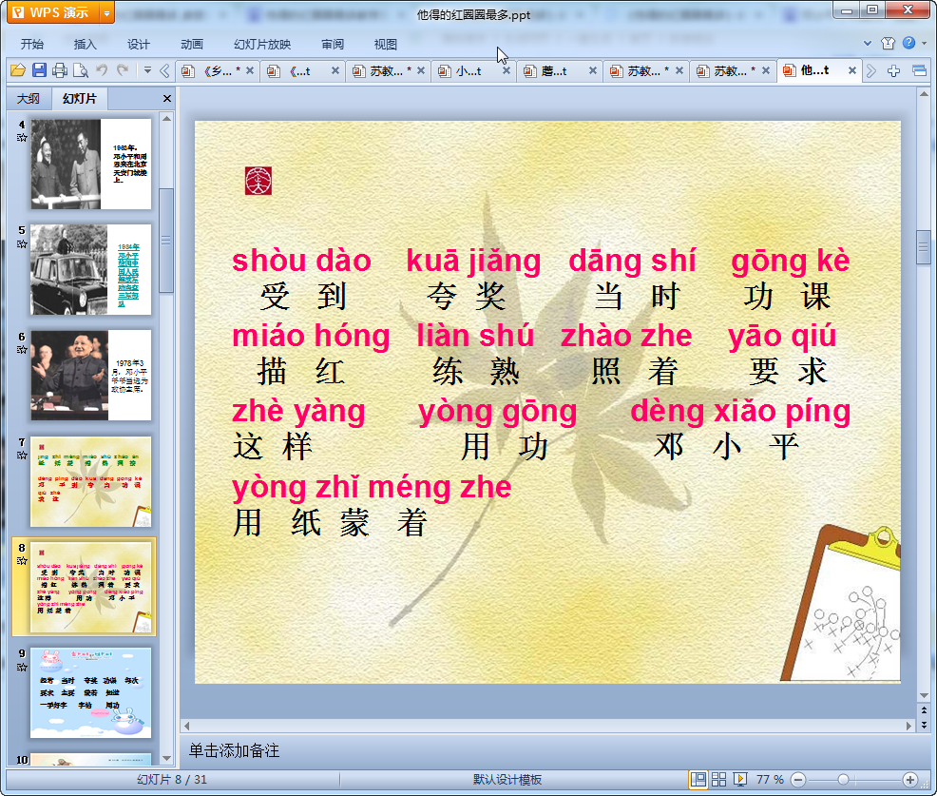Click horizontal scrollbar right arrow
This screenshot has height=796, width=937.
pos(908,726)
